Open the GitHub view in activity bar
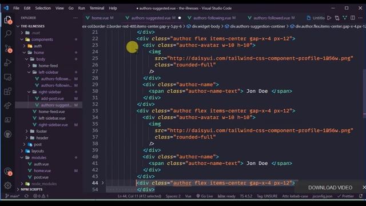The width and height of the screenshot is (366, 206). point(7,134)
